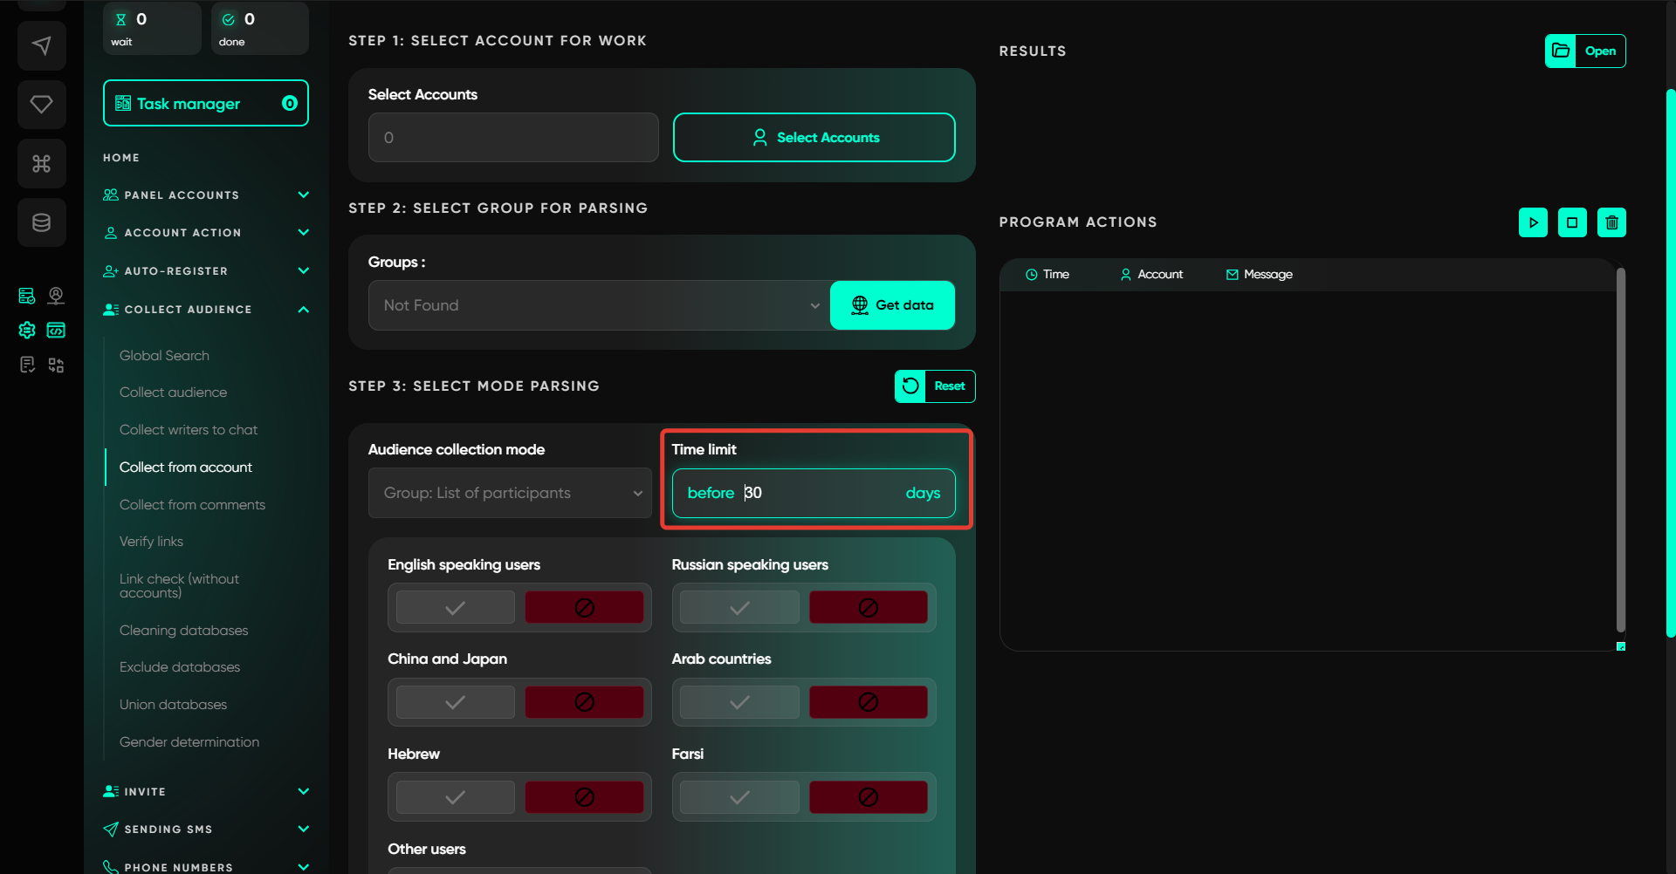
Task: Click the gear settings icon in left rail
Action: [x=27, y=330]
